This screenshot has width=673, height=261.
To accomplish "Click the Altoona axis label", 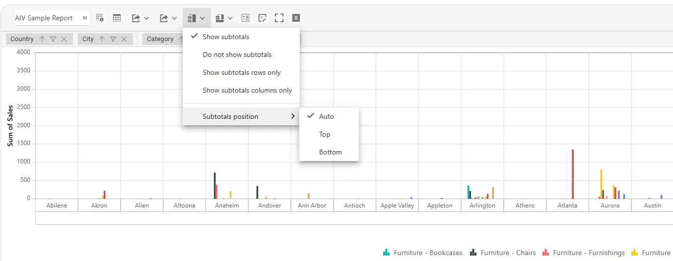I will [x=185, y=206].
